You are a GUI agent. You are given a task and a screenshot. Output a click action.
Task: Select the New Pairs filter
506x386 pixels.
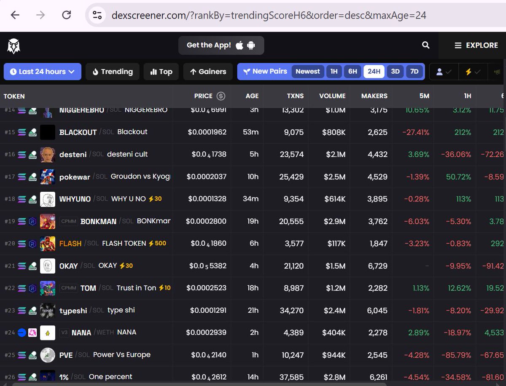265,71
